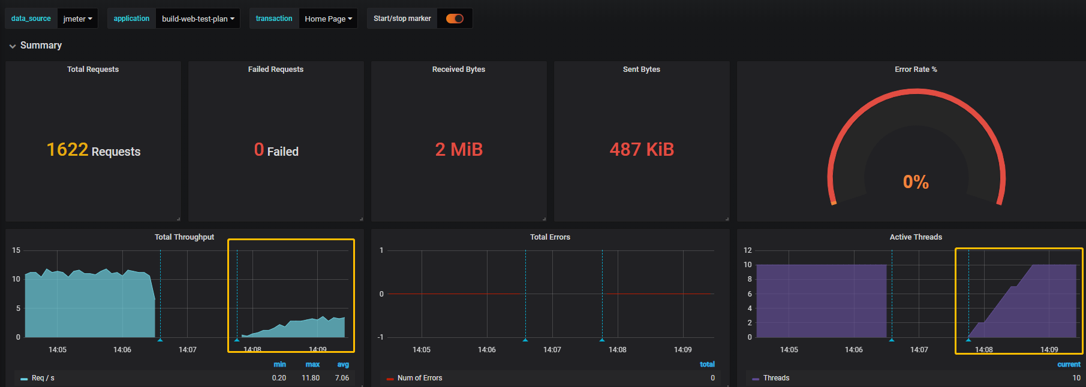Open color picker for Threads swatch
Image resolution: width=1086 pixels, height=387 pixels.
[756, 379]
